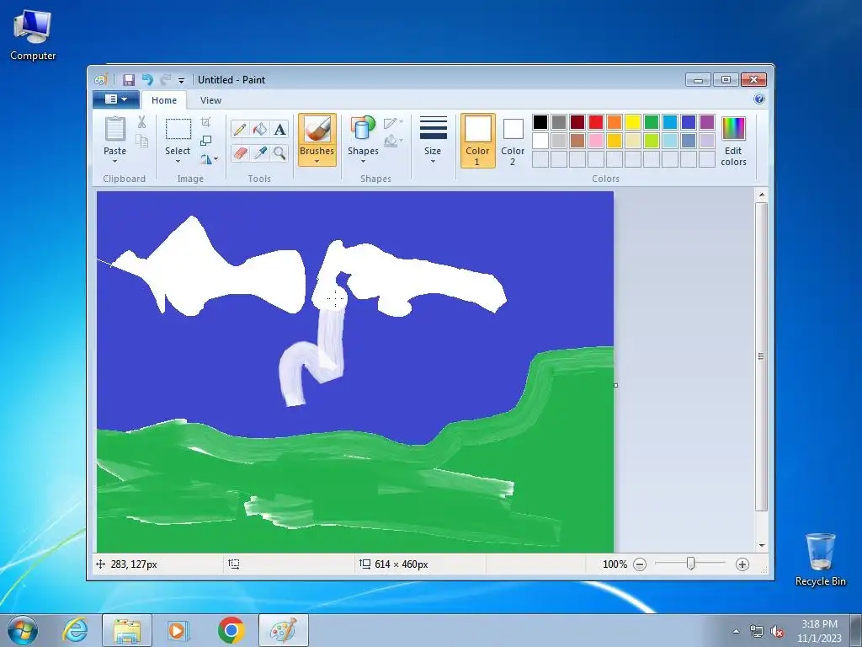The height and width of the screenshot is (647, 862).
Task: Select the Pencil tool
Action: (240, 129)
